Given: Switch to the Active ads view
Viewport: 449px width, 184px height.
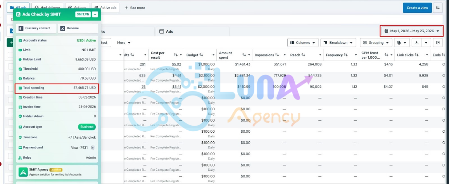Looking at the screenshot, I should (105, 8).
